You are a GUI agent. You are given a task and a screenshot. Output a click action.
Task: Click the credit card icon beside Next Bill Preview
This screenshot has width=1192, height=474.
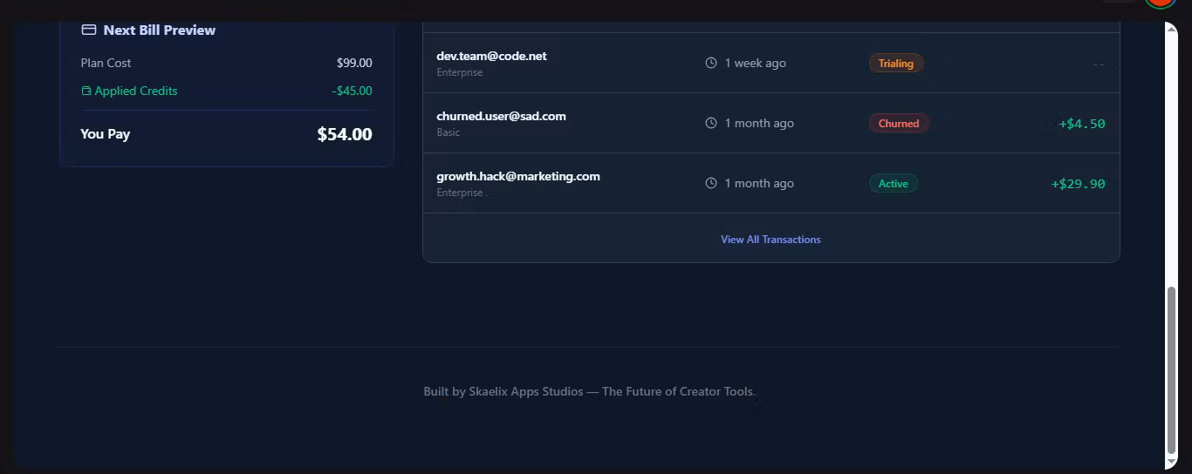pyautogui.click(x=88, y=30)
